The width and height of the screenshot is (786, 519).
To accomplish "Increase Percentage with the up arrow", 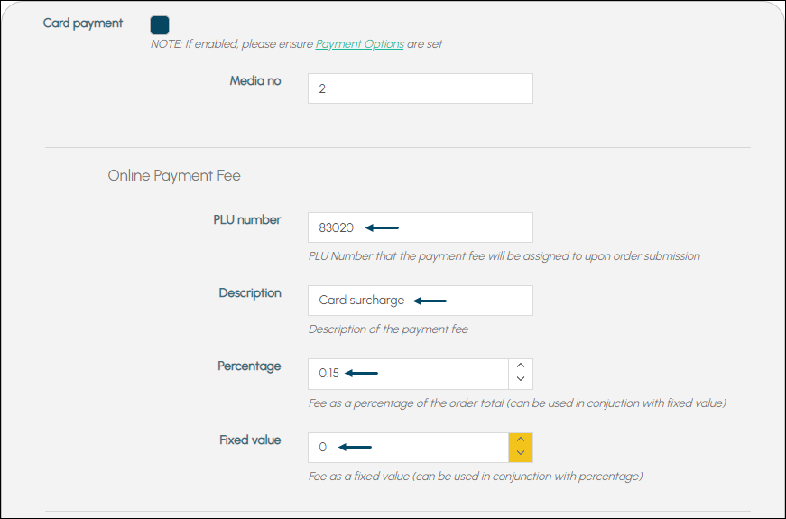I will coord(521,366).
